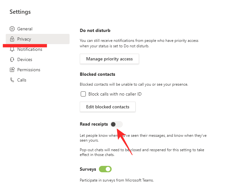Switch to the Notifications tab
Screen dimensions: 237x194
30,49
